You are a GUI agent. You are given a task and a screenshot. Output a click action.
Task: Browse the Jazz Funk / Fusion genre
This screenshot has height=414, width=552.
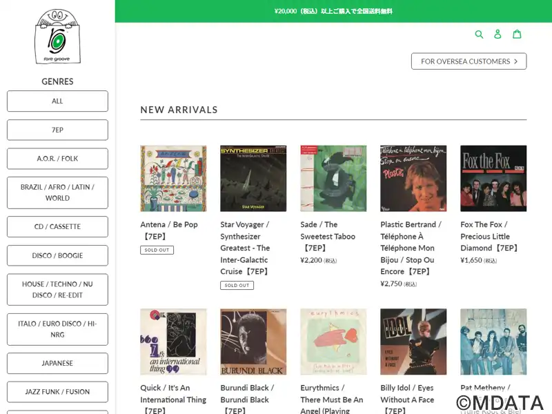click(57, 392)
